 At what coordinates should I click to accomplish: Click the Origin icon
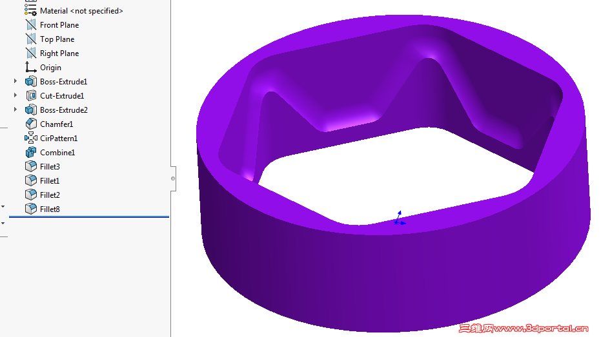[31, 67]
